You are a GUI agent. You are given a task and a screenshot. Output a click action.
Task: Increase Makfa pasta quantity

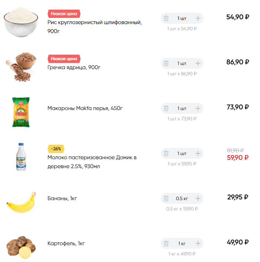click(x=198, y=108)
